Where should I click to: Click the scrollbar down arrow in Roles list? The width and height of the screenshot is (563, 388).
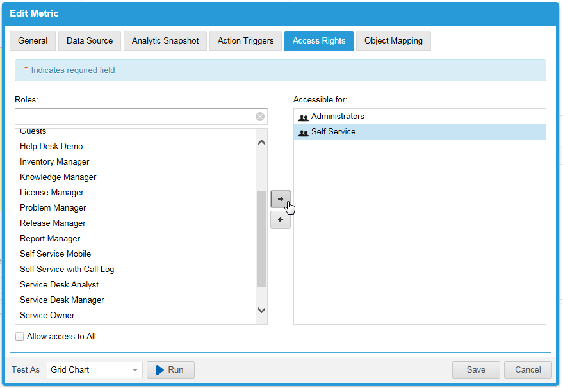pos(261,309)
